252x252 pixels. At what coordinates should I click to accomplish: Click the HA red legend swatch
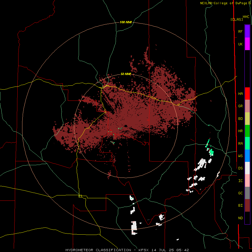(x=247, y=94)
